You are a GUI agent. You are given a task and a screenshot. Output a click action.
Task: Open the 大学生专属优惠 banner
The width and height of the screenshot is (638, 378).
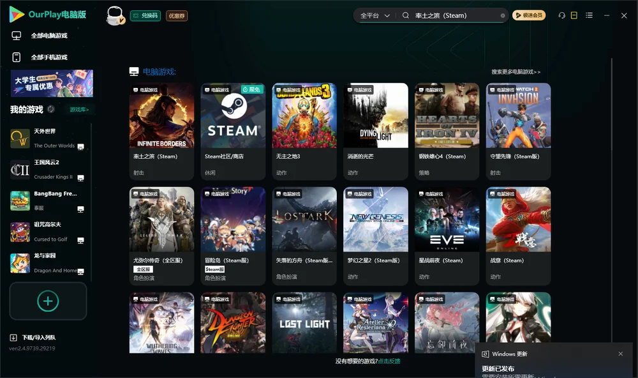52,83
